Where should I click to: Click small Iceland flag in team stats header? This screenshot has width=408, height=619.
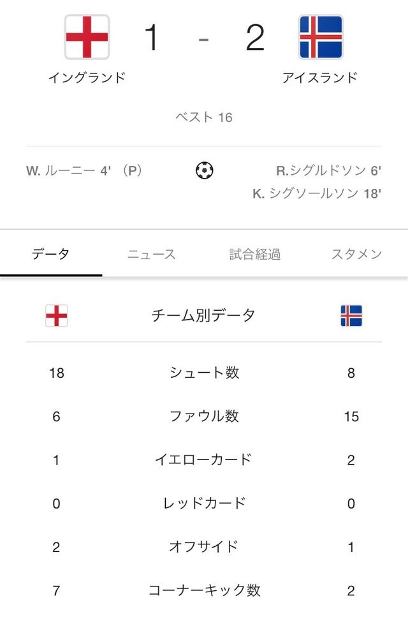point(351,315)
